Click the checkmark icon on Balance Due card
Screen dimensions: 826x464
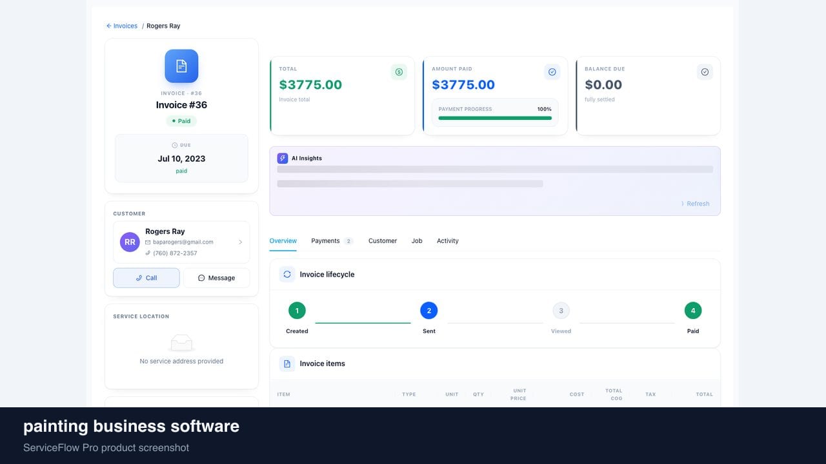(x=705, y=72)
